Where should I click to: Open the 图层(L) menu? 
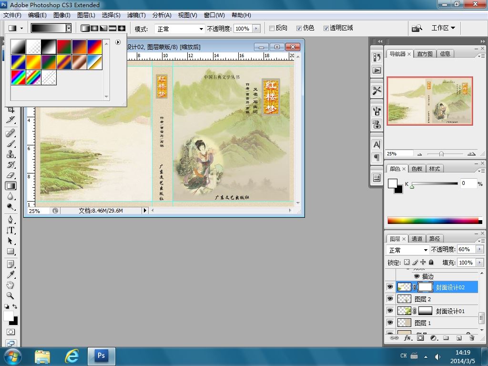click(86, 15)
